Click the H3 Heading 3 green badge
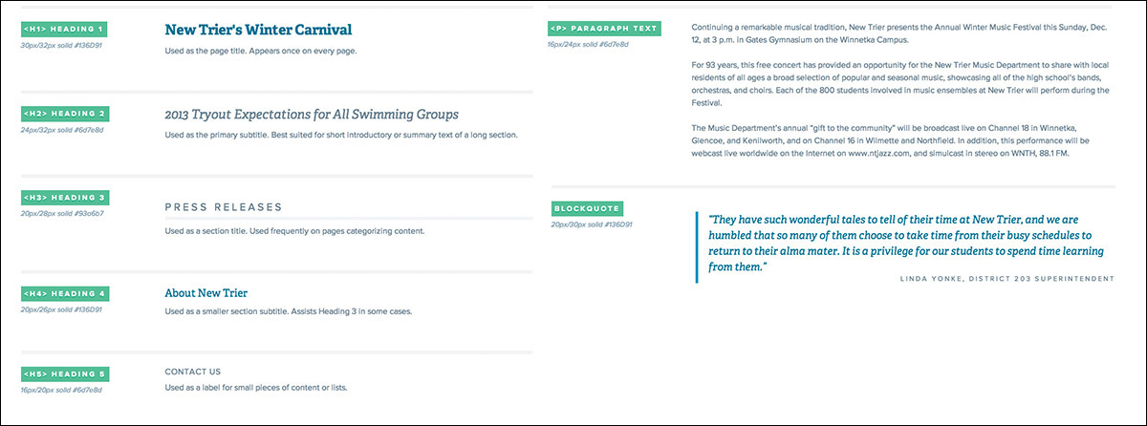Image resolution: width=1147 pixels, height=426 pixels. [x=64, y=198]
